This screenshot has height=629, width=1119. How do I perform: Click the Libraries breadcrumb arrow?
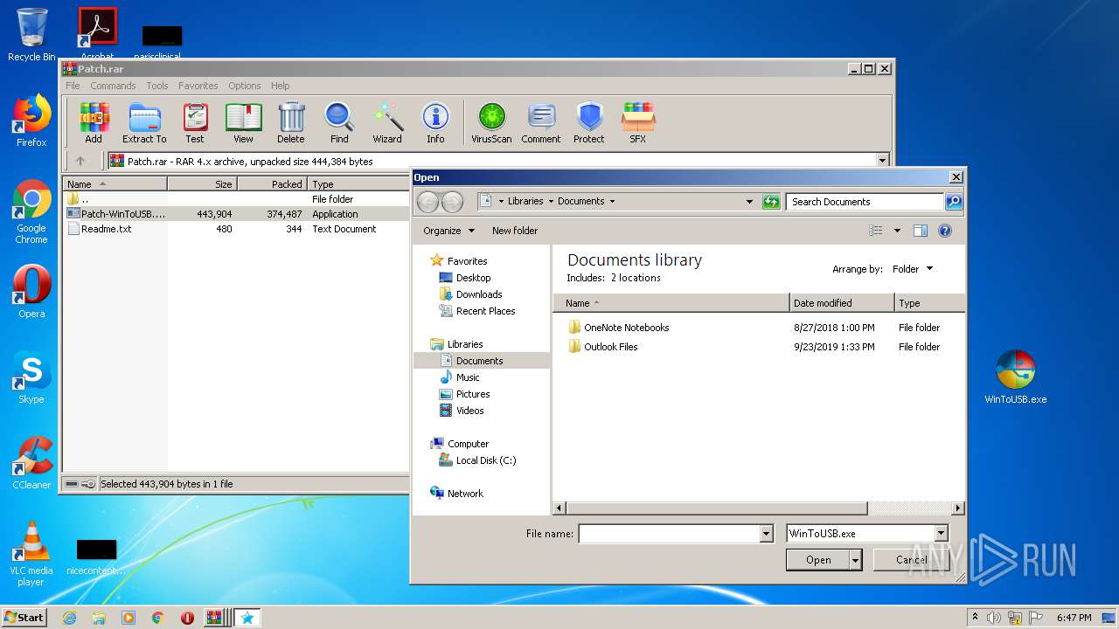pyautogui.click(x=551, y=202)
